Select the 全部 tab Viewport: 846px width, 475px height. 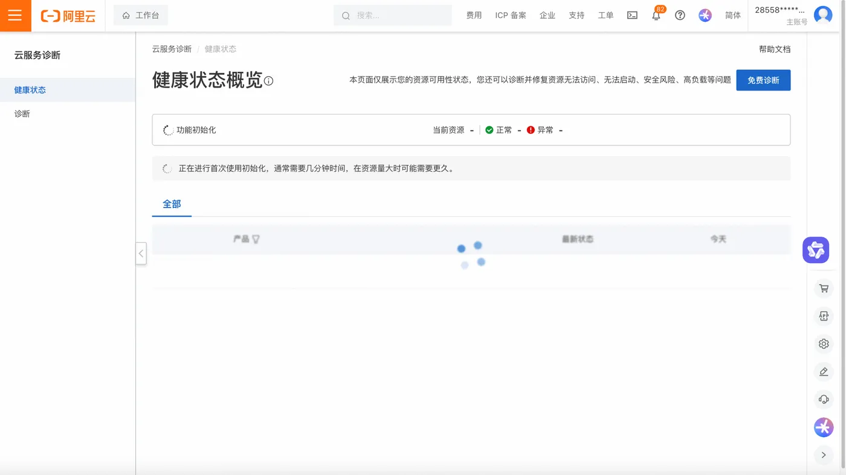(x=172, y=204)
